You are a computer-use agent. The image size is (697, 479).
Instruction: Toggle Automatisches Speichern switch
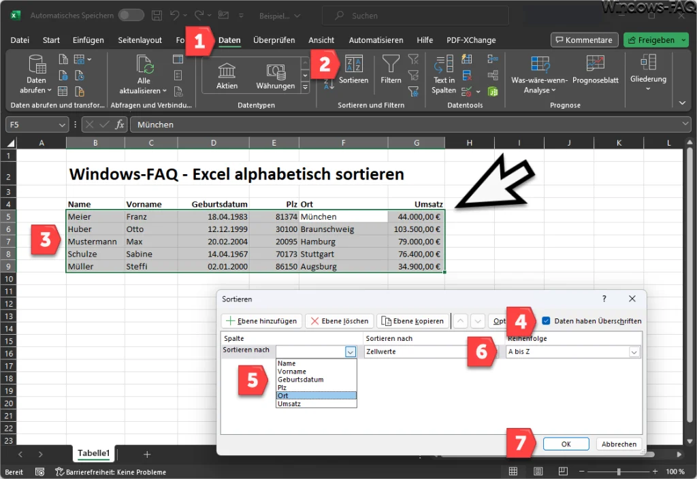[131, 15]
